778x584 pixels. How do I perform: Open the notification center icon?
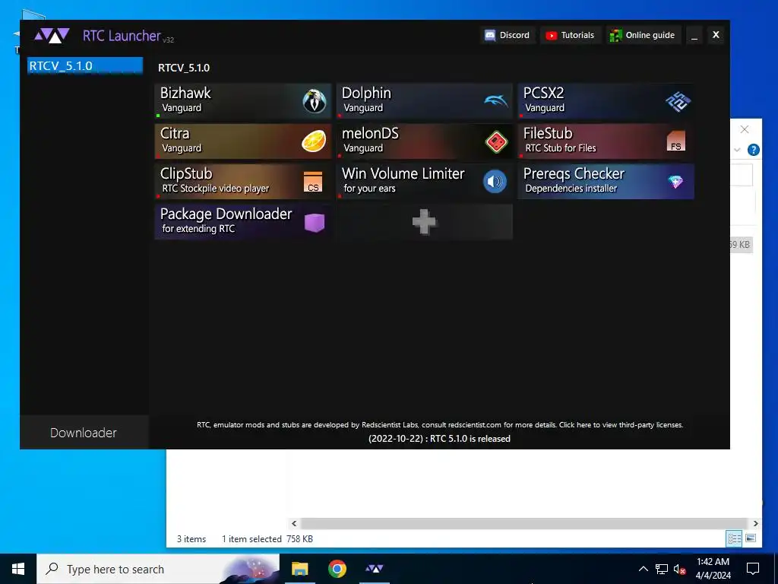[753, 569]
